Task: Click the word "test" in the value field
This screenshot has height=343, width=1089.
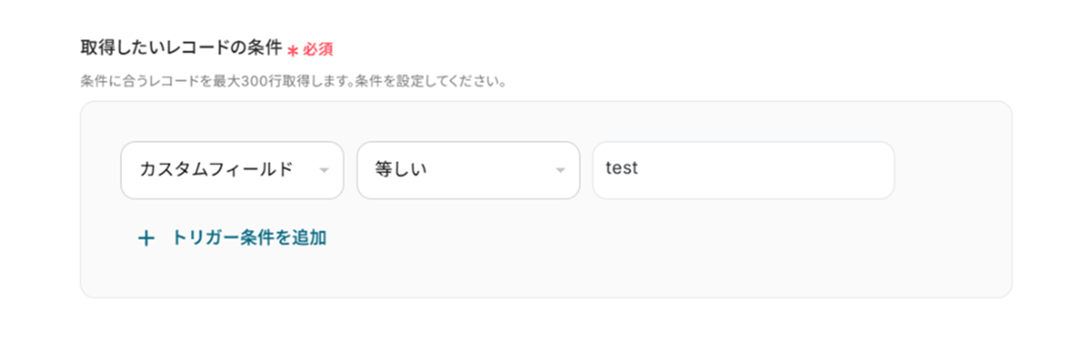Action: pos(622,169)
